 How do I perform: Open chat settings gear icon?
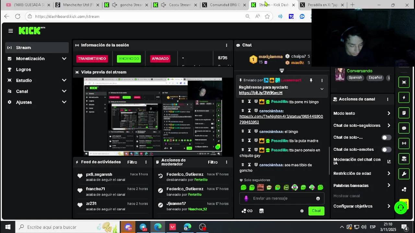click(x=302, y=211)
